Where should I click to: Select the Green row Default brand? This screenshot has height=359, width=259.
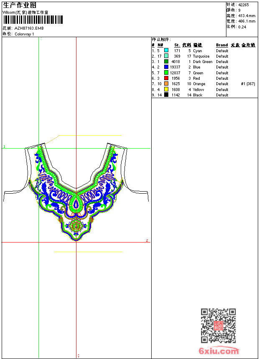(222, 73)
